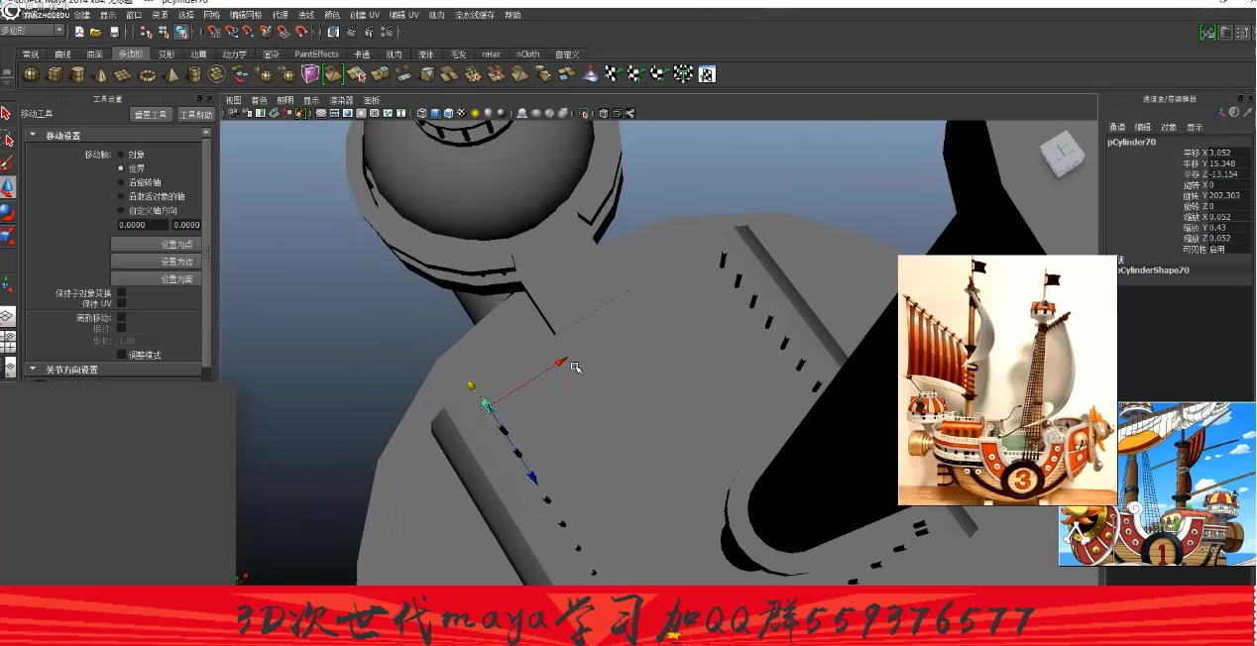
Task: Click the shaded sphere display icon in viewport bar
Action: pos(347,112)
